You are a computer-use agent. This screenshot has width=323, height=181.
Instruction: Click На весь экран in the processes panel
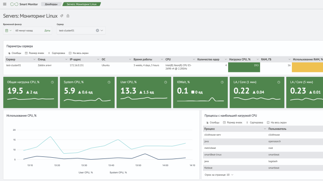[277, 123]
